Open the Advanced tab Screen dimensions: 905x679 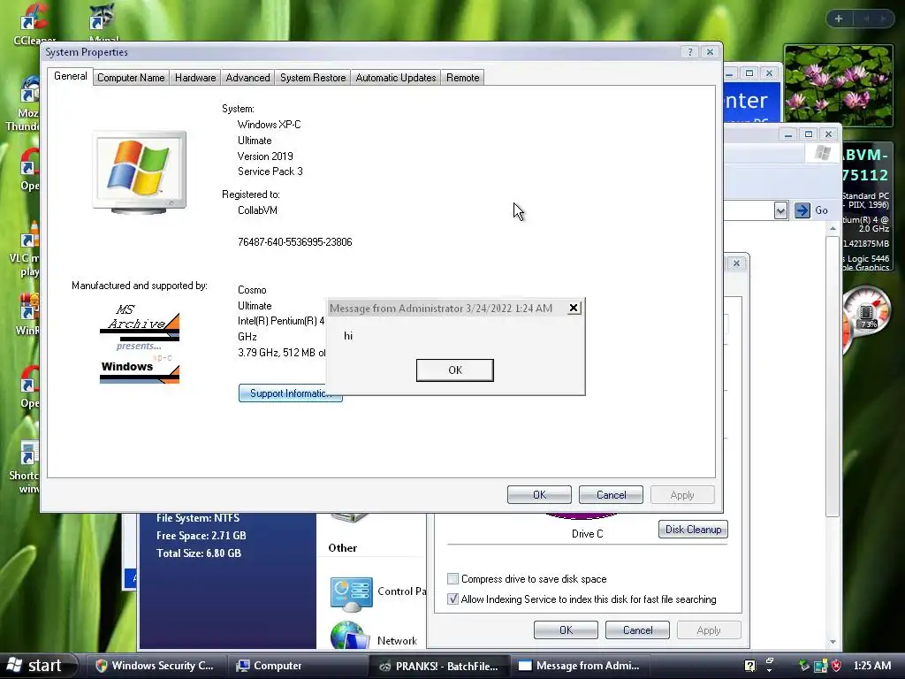[x=247, y=78]
